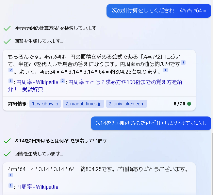Click the user message '3.14を2回掛けるのだけど'
This screenshot has height=195, width=213.
[x=151, y=123]
